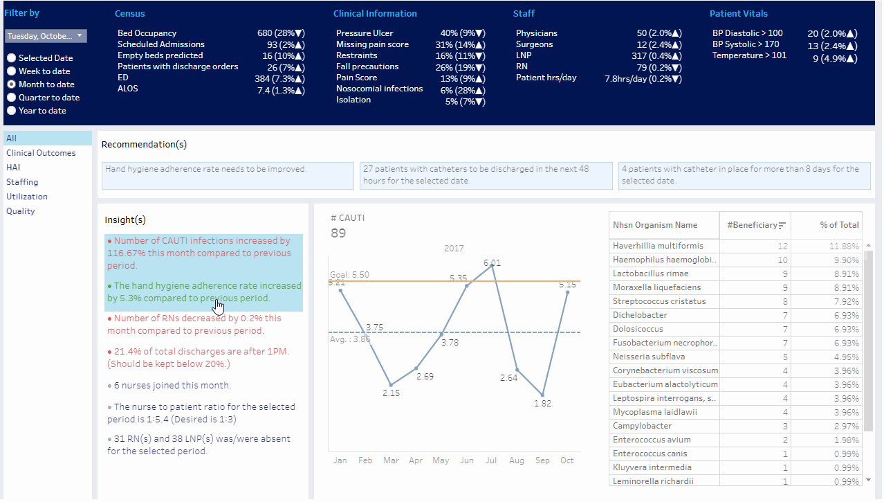884x502 pixels.
Task: Click the September 1.82 chart marker
Action: [x=543, y=395]
